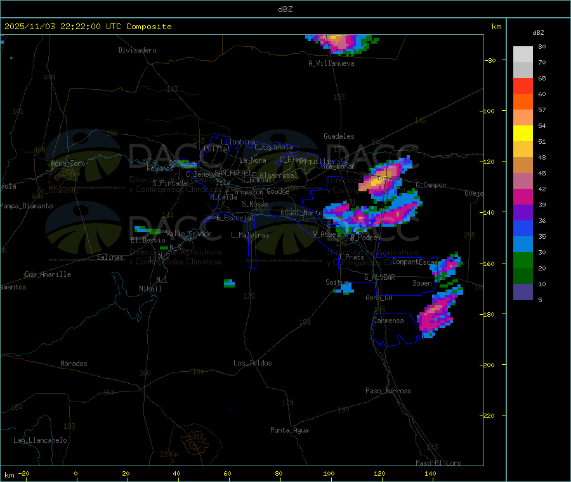Click the G_ALVEAR label
Screen dimensions: 571x482
(x=380, y=277)
